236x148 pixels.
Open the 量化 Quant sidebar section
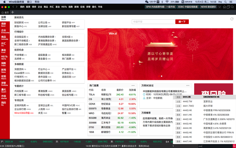(x=5, y=90)
